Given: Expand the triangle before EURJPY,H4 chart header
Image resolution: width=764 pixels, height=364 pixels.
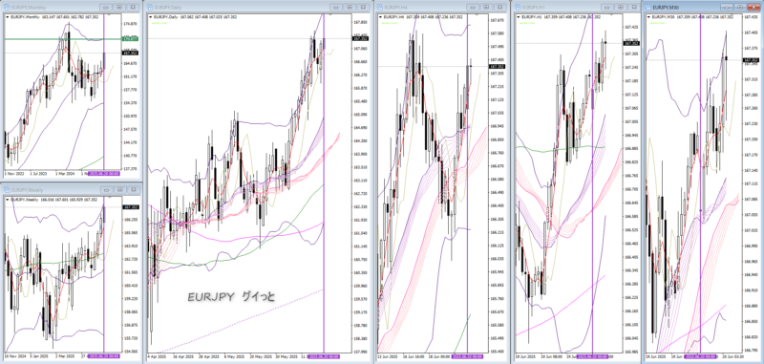Looking at the screenshot, I should pos(381,17).
